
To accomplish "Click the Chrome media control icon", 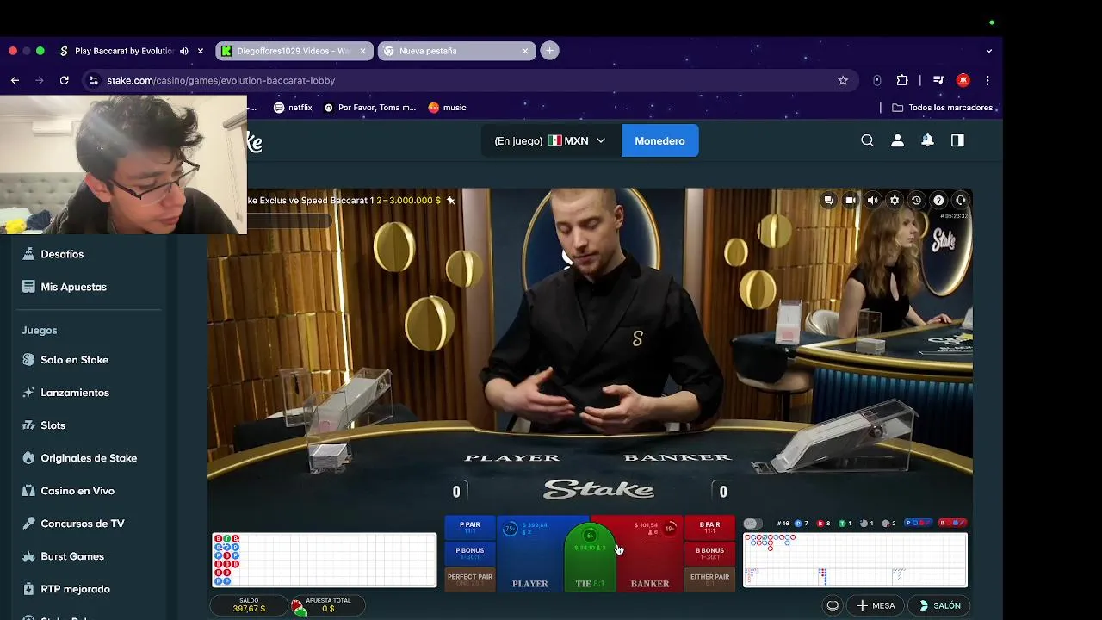I will 938,80.
